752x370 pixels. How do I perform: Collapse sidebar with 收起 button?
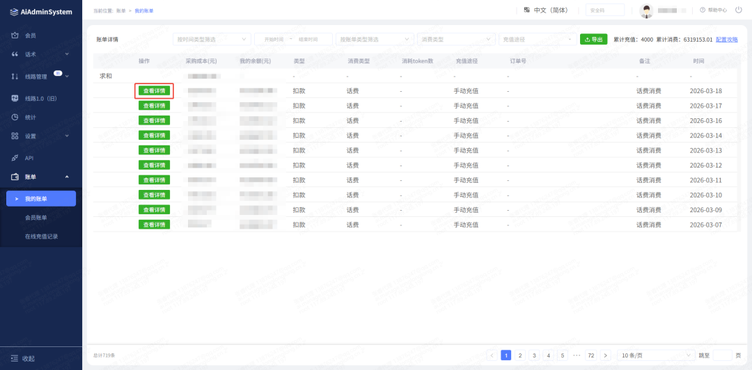point(28,358)
